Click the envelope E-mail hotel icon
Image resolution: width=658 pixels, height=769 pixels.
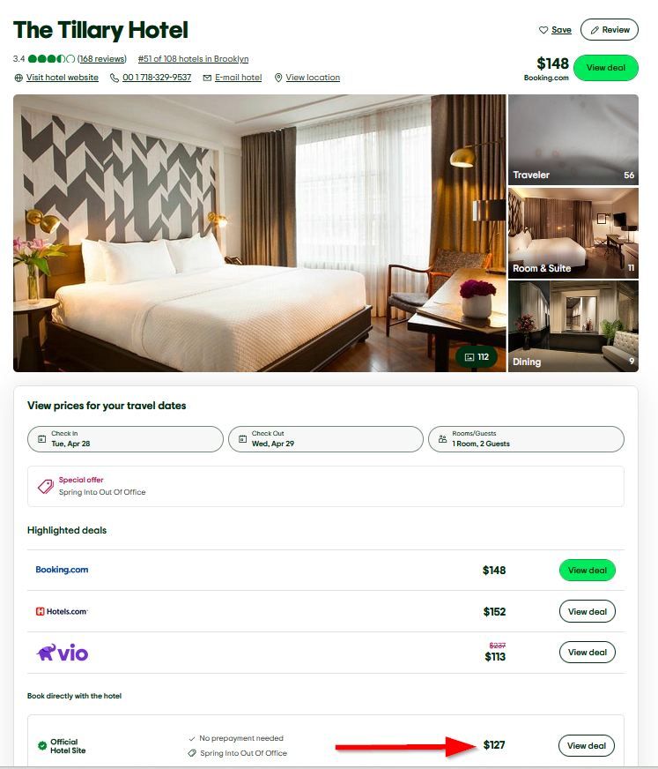coord(207,78)
